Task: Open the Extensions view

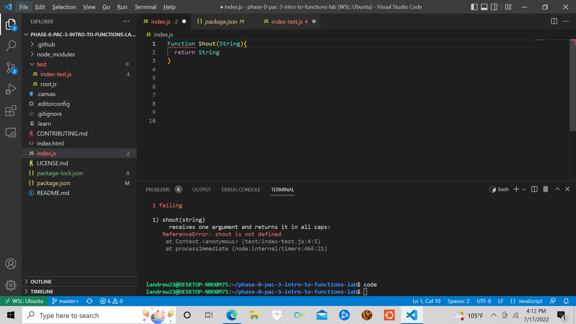Action: [11, 111]
